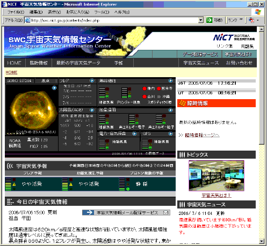
Task: Open データ配信サービス link
Action: [200, 54]
